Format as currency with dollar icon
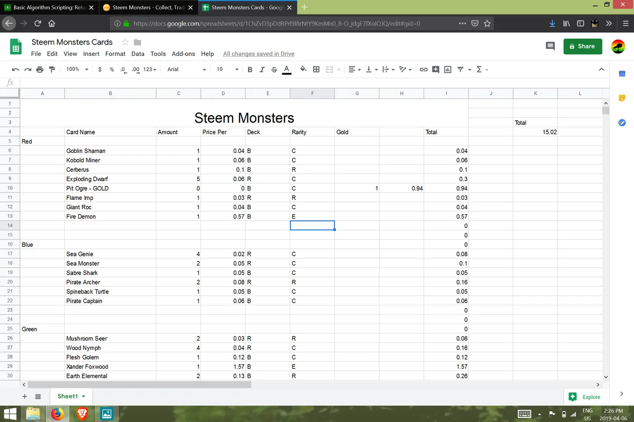 pos(100,70)
